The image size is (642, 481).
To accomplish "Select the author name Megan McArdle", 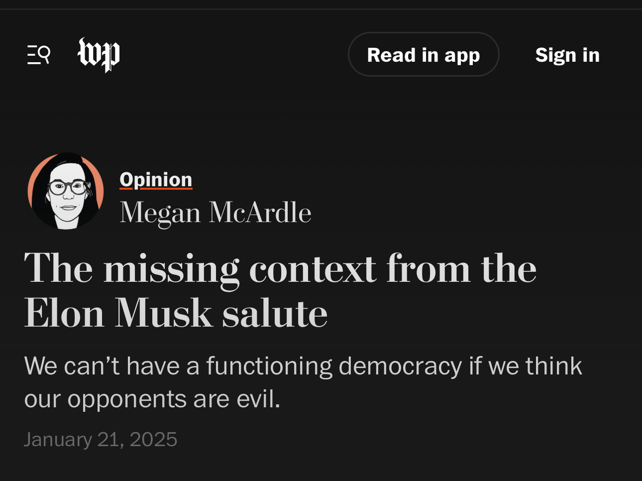I will 215,213.
